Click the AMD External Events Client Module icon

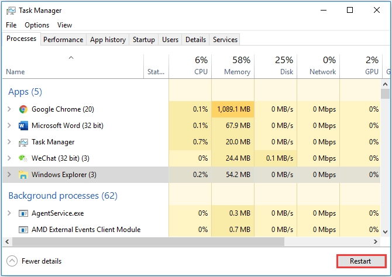coord(23,230)
